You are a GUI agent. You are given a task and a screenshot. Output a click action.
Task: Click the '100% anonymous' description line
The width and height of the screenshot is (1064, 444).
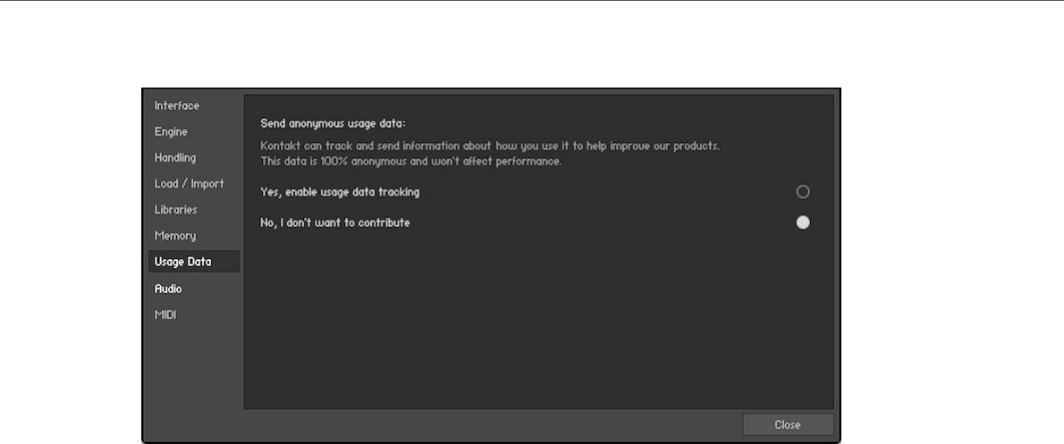click(410, 161)
